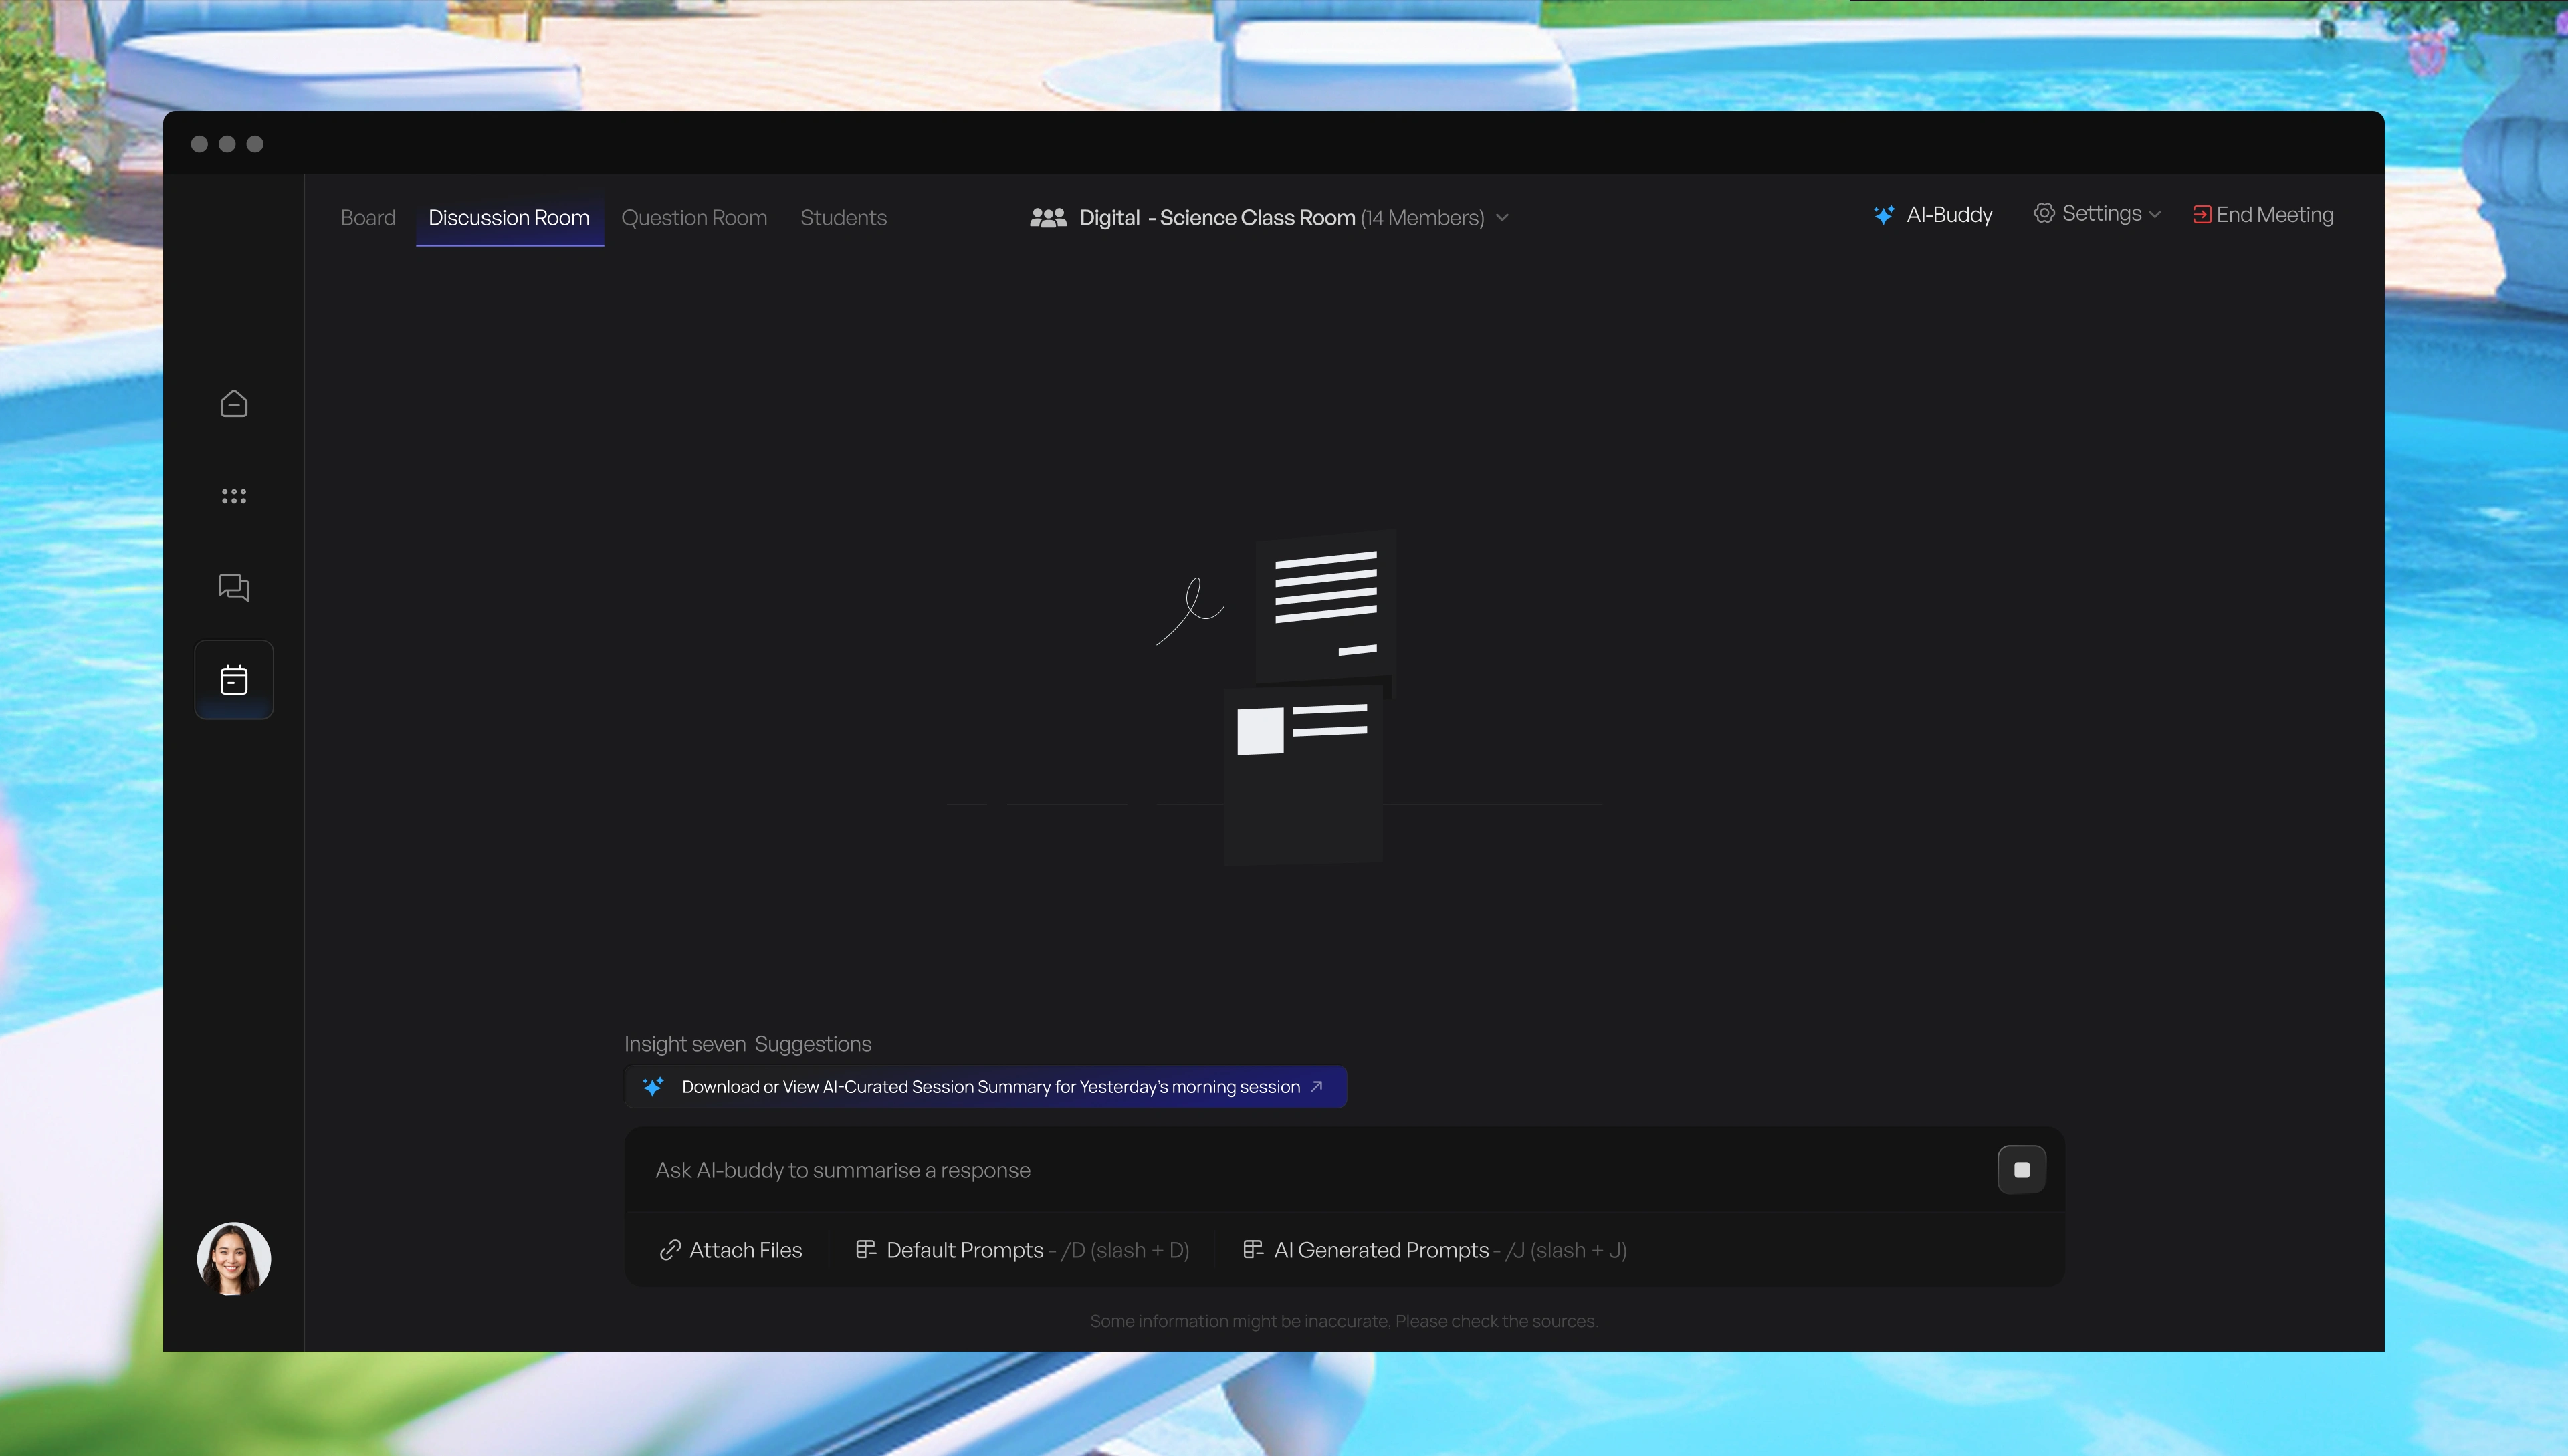This screenshot has width=2568, height=1456.
Task: Open the Students tab
Action: [843, 217]
